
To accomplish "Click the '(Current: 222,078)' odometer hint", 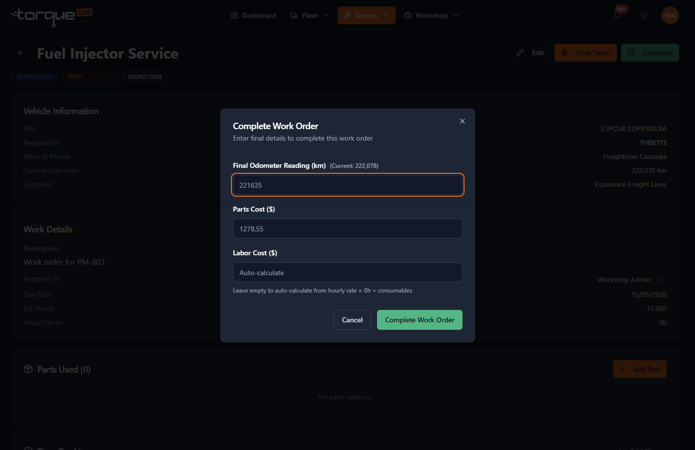I will point(354,166).
